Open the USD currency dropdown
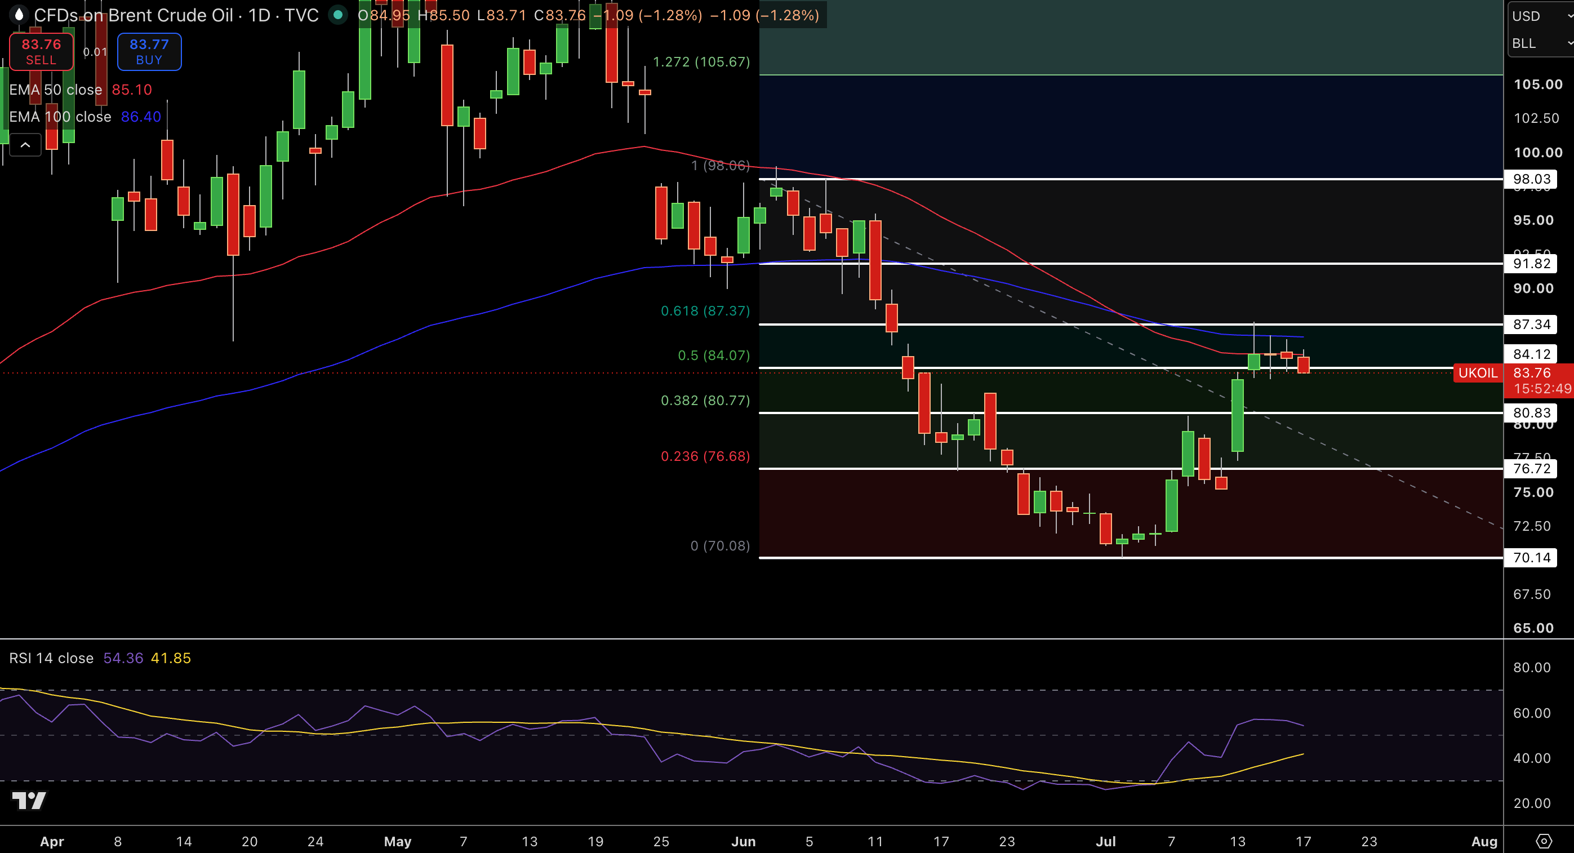This screenshot has width=1574, height=853. [1541, 16]
